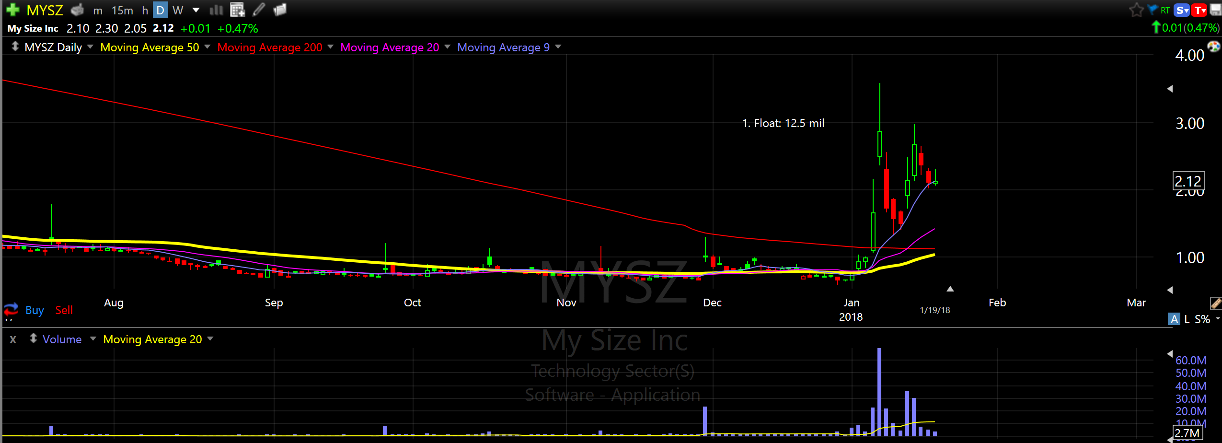
Task: Open the Moving Average 9 dropdown arrow
Action: pyautogui.click(x=558, y=47)
